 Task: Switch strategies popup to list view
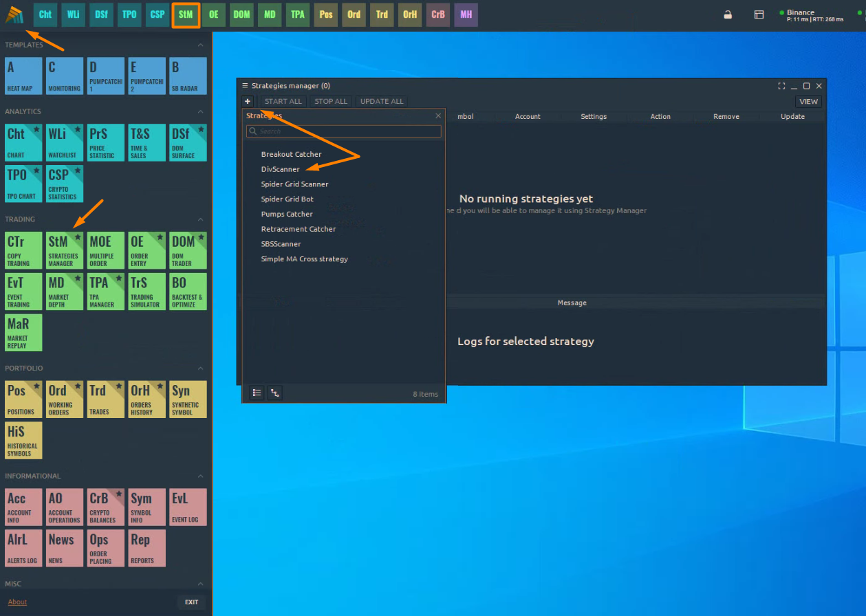[257, 393]
